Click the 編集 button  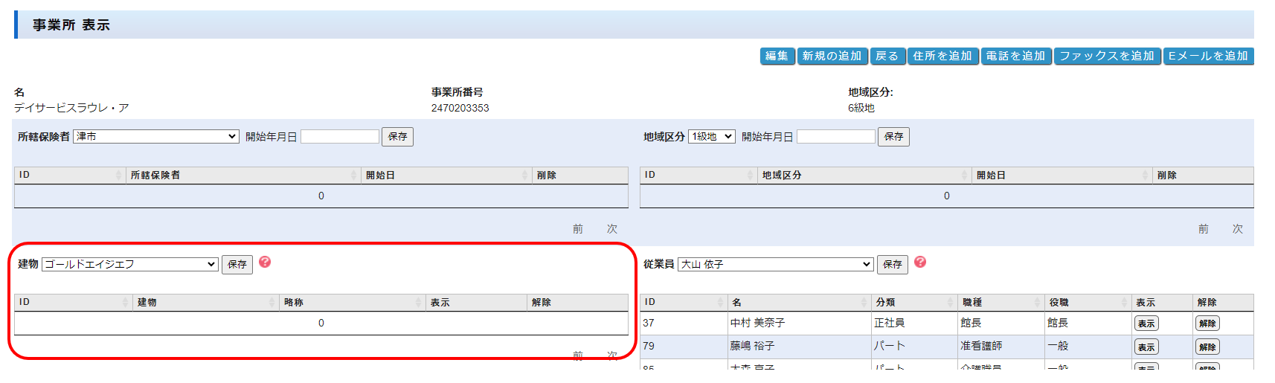777,57
